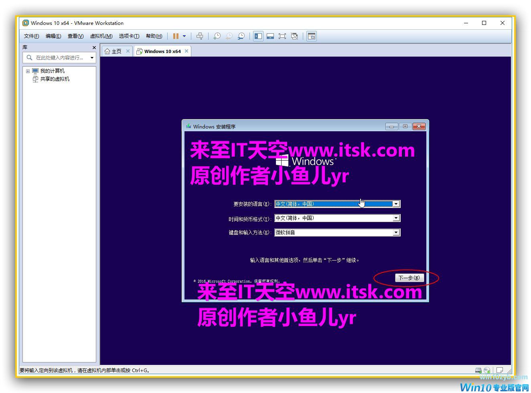Click the hard disk status bar icon
The image size is (531, 393).
tap(478, 370)
